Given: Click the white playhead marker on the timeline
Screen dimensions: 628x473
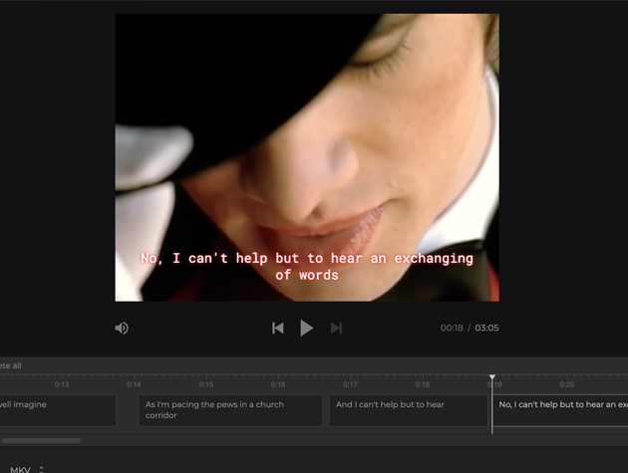Looking at the screenshot, I should [x=491, y=378].
